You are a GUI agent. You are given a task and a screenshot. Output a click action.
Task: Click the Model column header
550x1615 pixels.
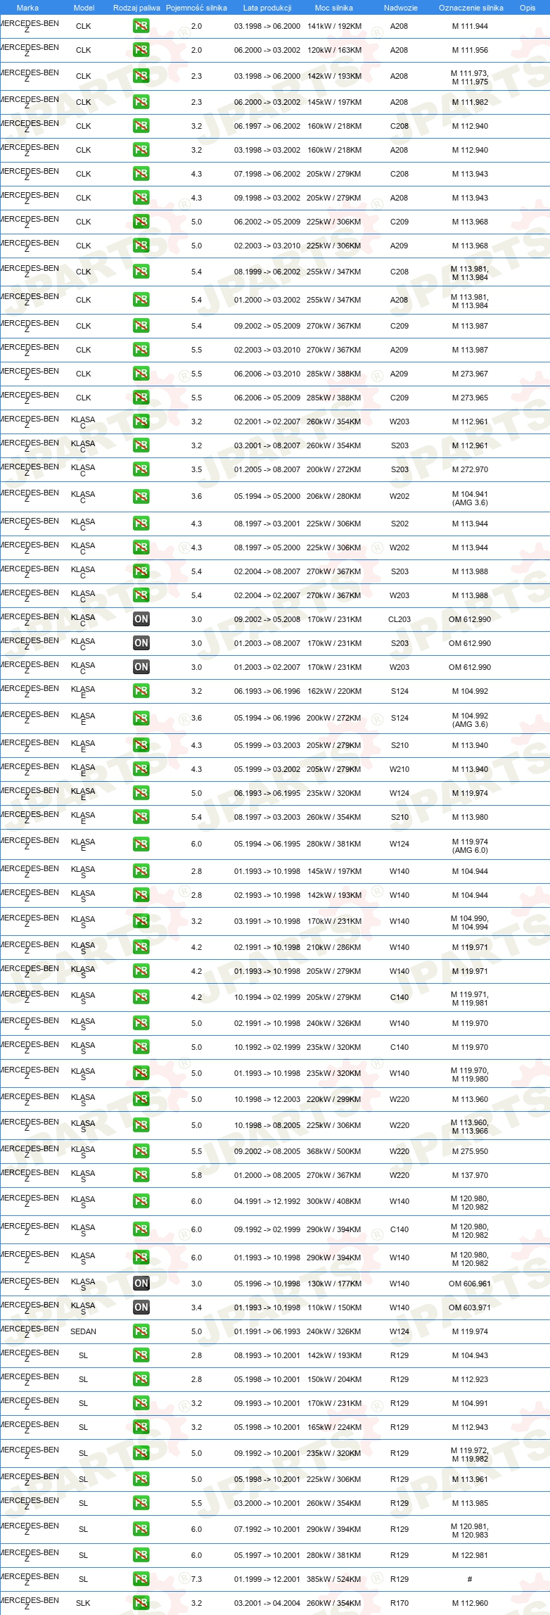[84, 8]
